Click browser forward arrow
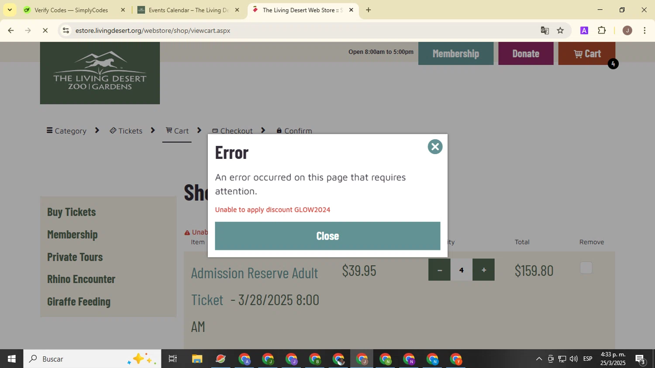 coord(28,31)
